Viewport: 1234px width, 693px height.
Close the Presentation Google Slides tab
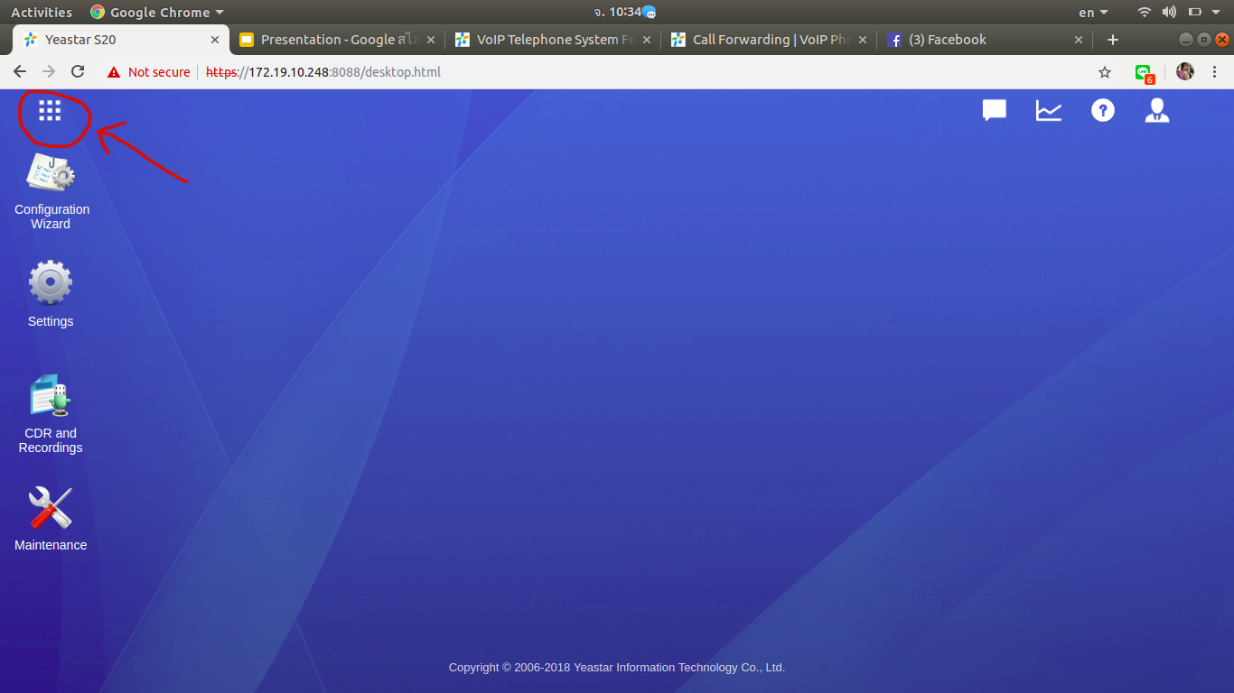tap(431, 40)
